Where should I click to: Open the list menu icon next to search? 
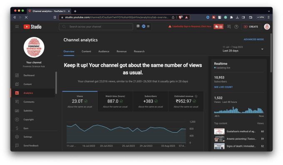point(148,26)
